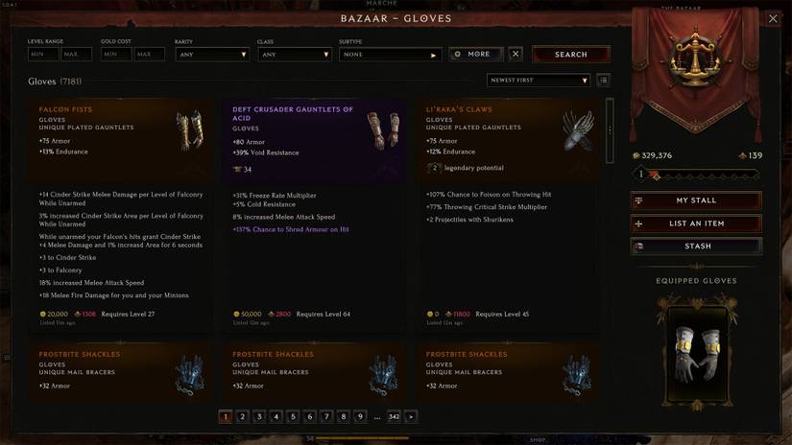Image resolution: width=792 pixels, height=445 pixels.
Task: Click the minimum level range field
Action: 43,54
